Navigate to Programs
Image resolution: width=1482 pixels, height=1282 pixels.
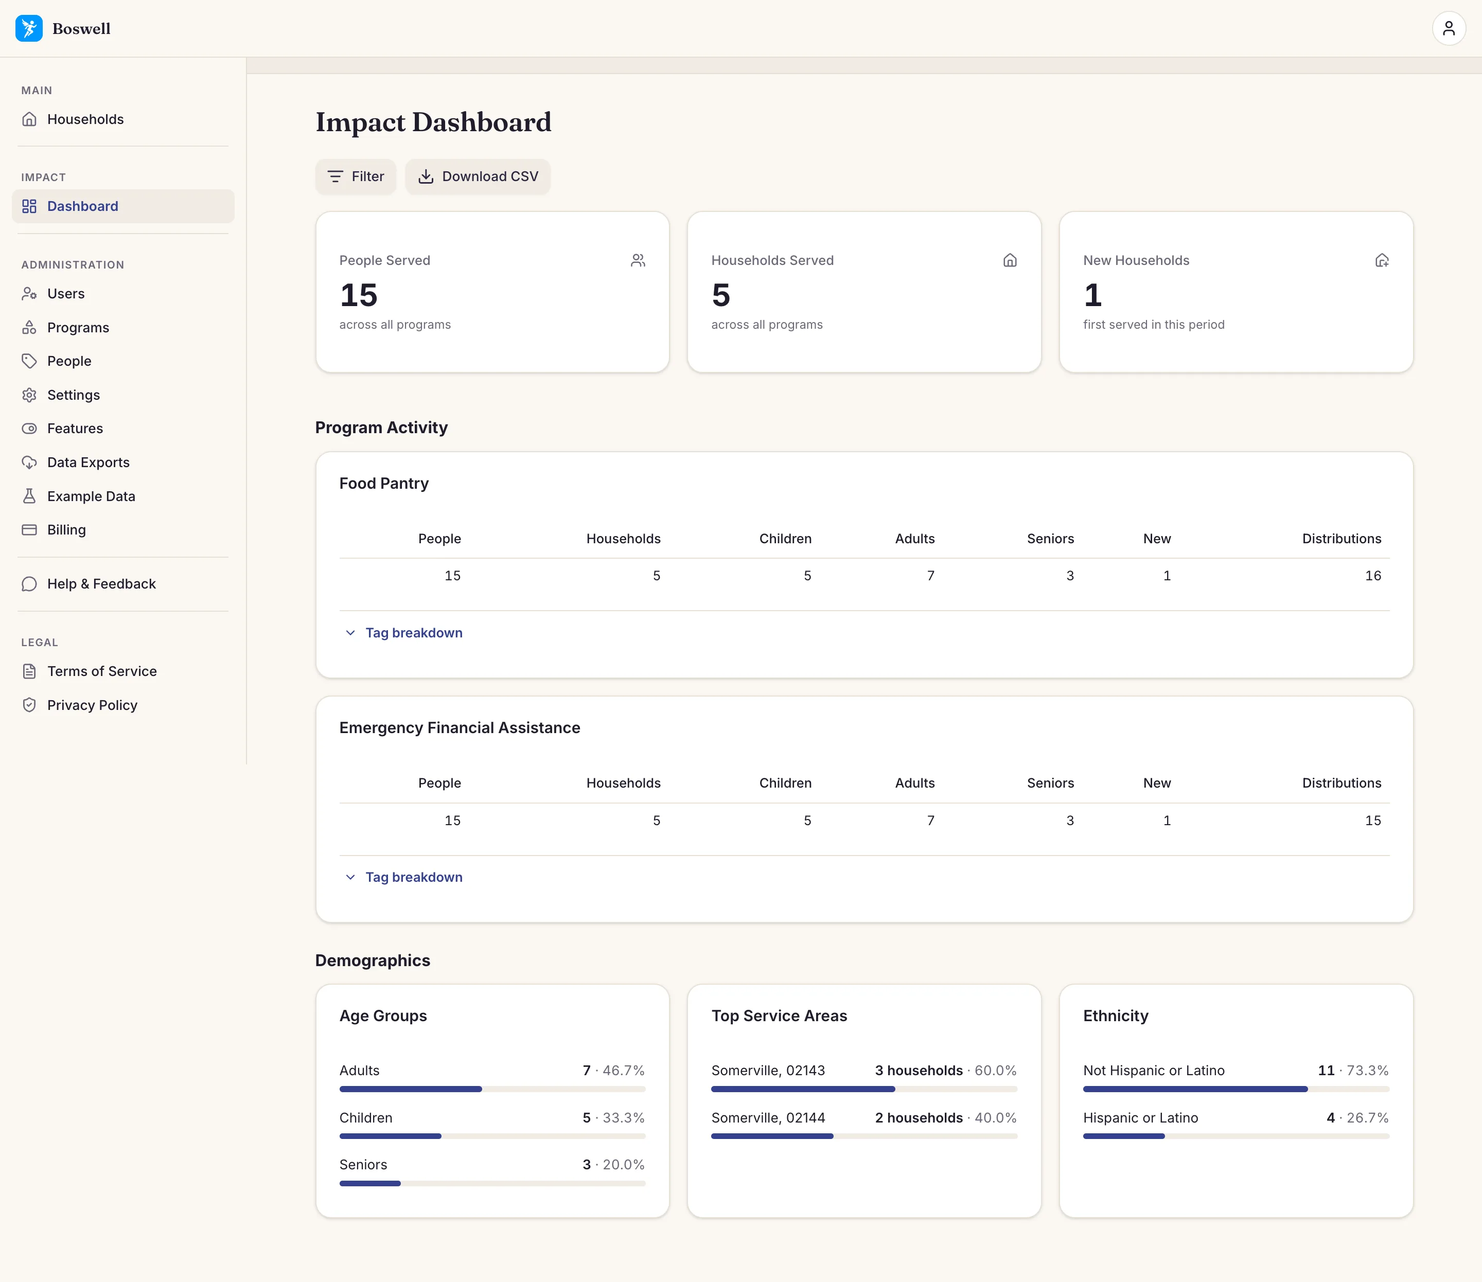[123, 328]
